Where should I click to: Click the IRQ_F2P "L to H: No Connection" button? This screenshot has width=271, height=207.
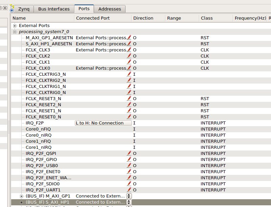coord(103,123)
